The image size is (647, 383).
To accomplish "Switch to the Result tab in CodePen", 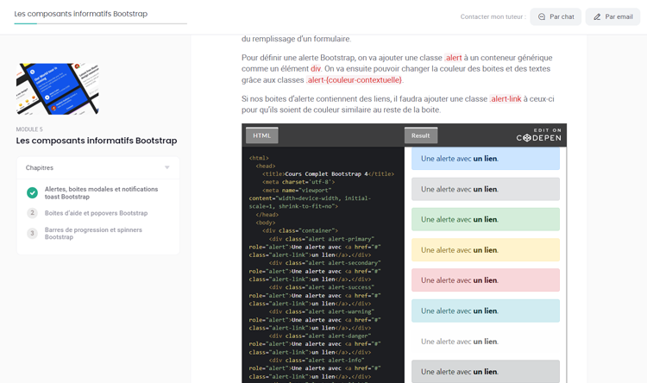I will (421, 135).
